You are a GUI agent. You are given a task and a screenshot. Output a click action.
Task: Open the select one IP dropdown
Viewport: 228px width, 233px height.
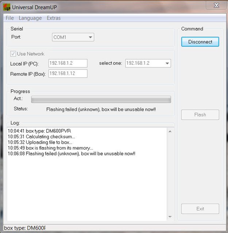click(x=148, y=63)
